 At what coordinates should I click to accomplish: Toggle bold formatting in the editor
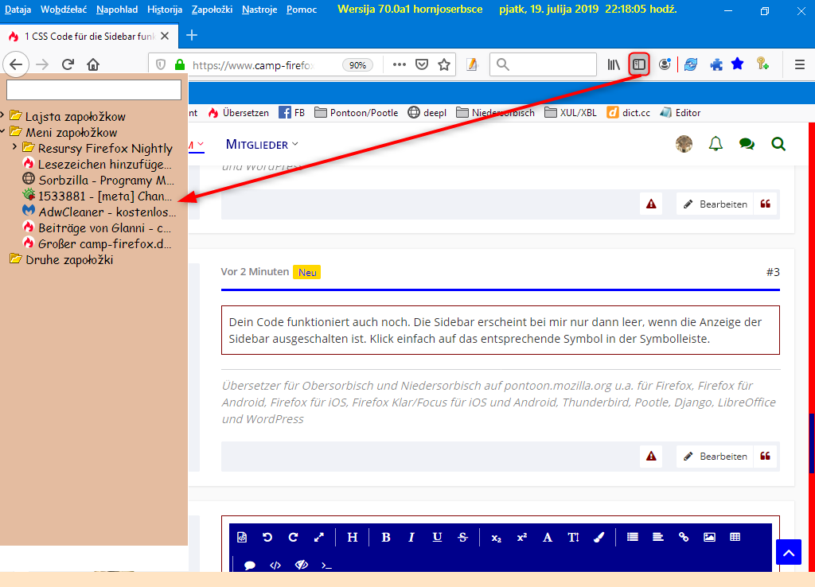pyautogui.click(x=386, y=537)
